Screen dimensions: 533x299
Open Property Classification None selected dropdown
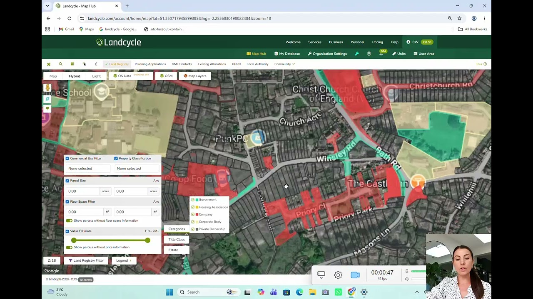point(137,168)
